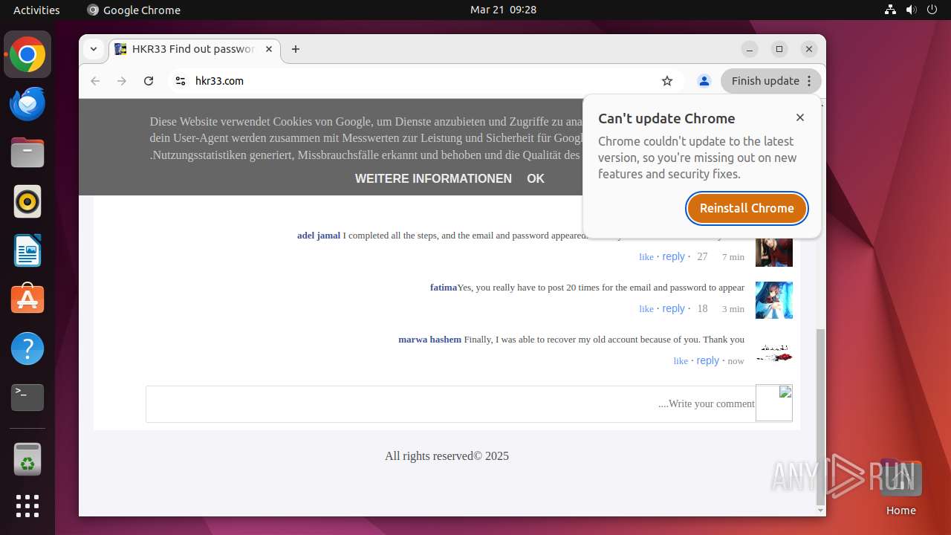951x535 pixels.
Task: Click the browser forward arrow
Action: tap(122, 81)
